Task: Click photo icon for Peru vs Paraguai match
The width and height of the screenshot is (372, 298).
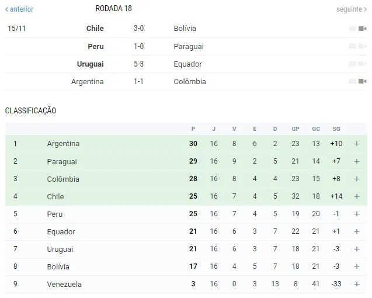Action: (353, 46)
